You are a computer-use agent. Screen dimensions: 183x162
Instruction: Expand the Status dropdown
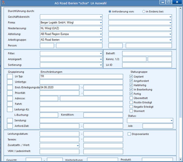(171, 120)
